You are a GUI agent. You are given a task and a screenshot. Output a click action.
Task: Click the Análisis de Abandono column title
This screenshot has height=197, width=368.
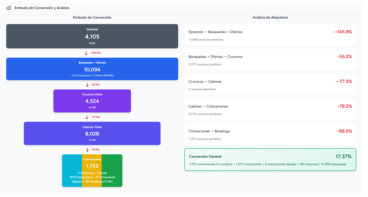coord(270,17)
